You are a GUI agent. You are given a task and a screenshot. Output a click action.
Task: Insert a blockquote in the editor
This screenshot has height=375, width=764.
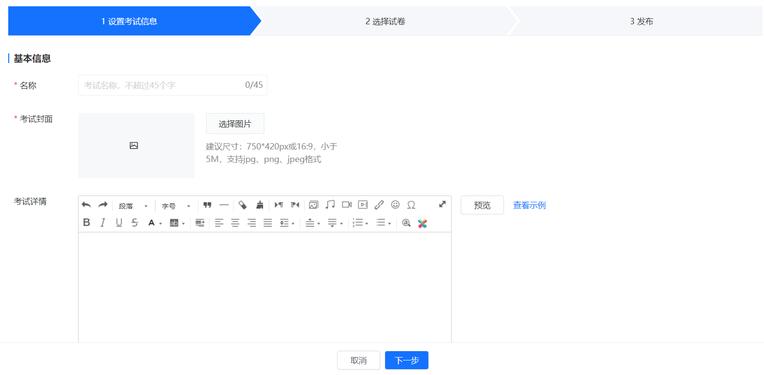[x=208, y=205]
